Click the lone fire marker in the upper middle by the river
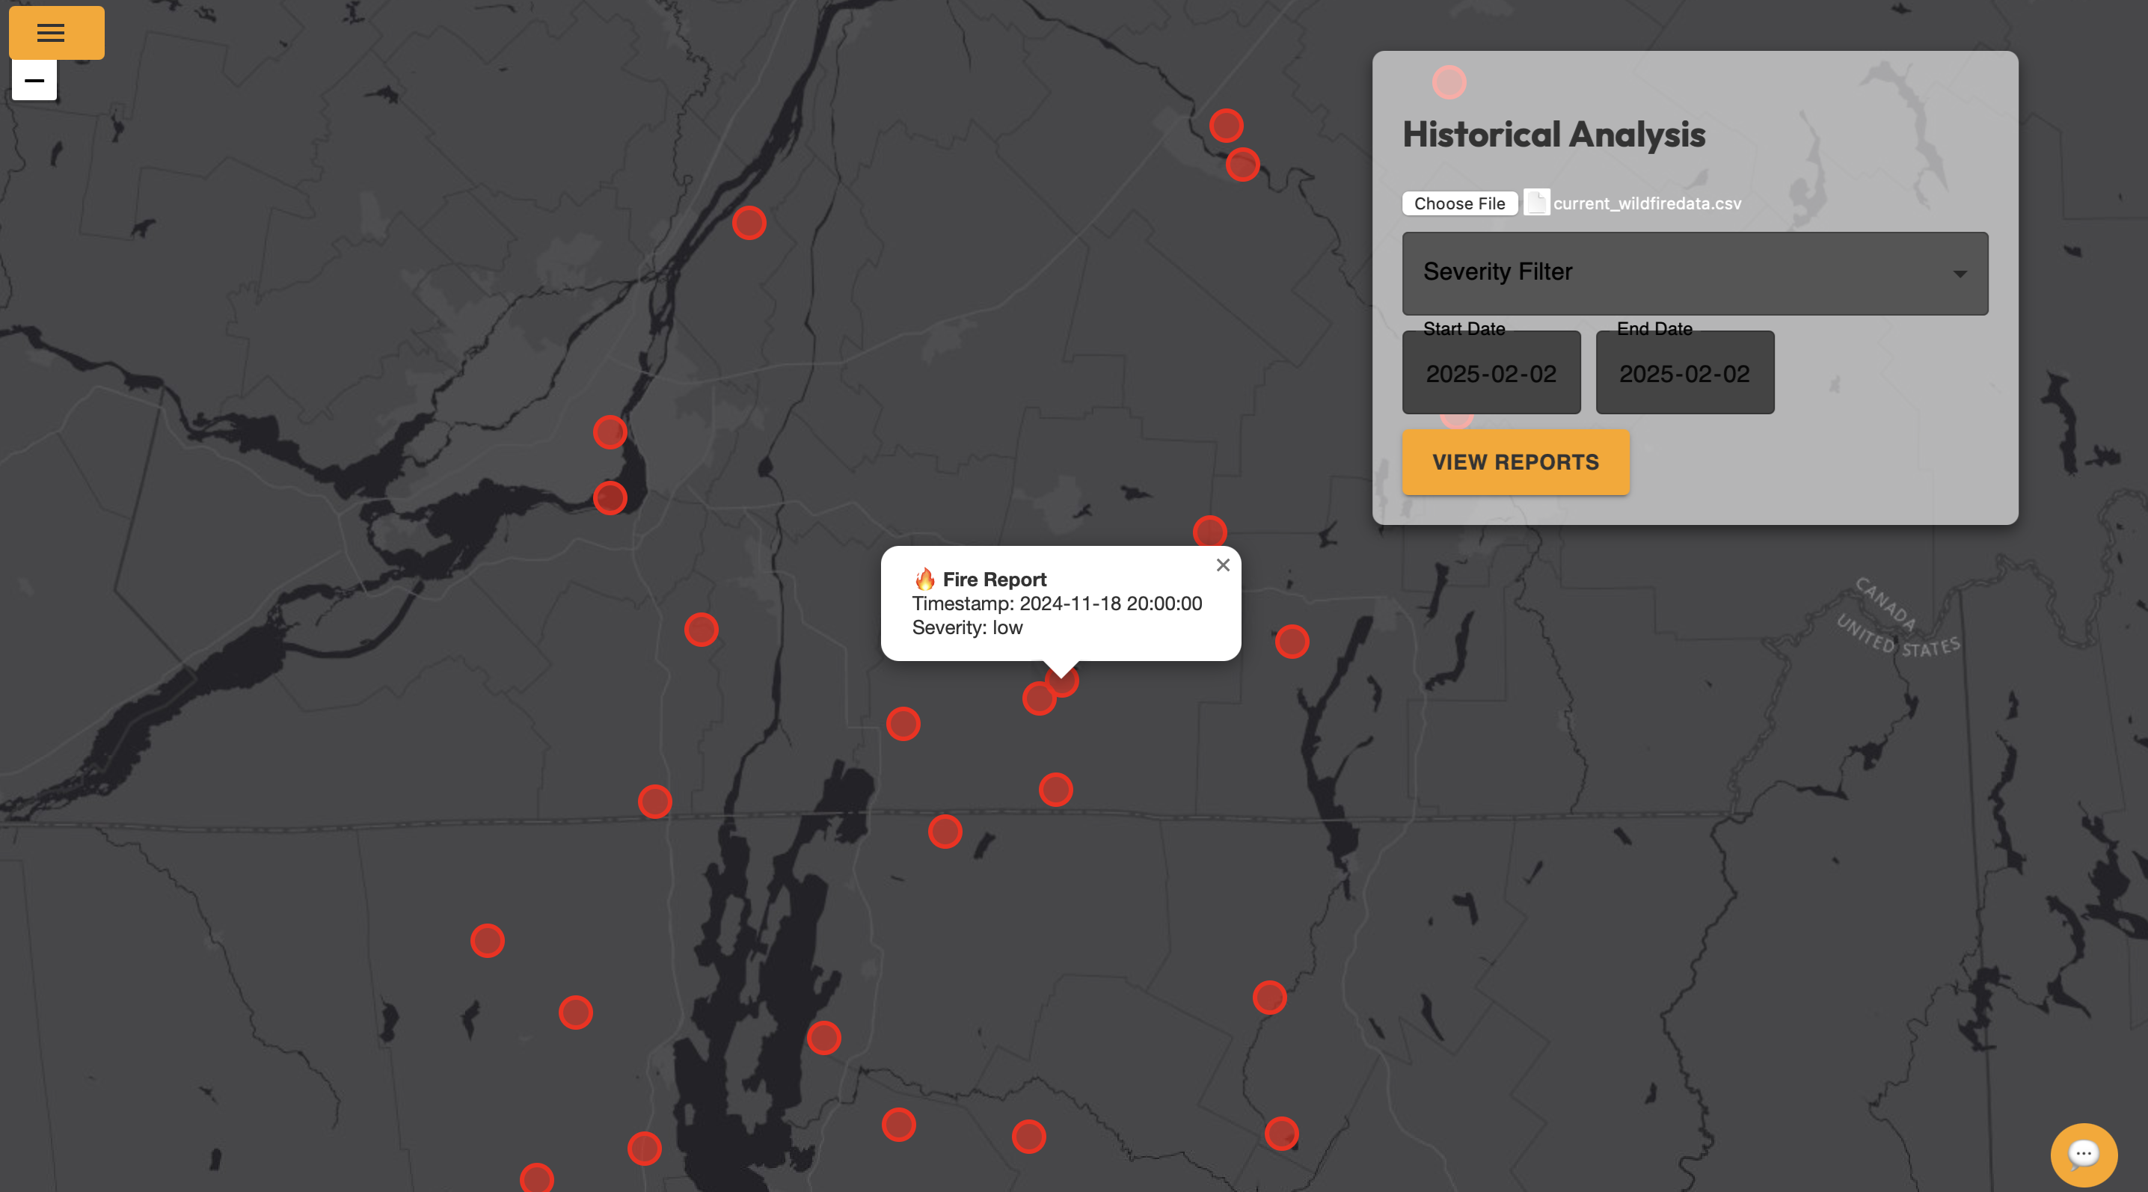This screenshot has width=2148, height=1192. (x=749, y=223)
